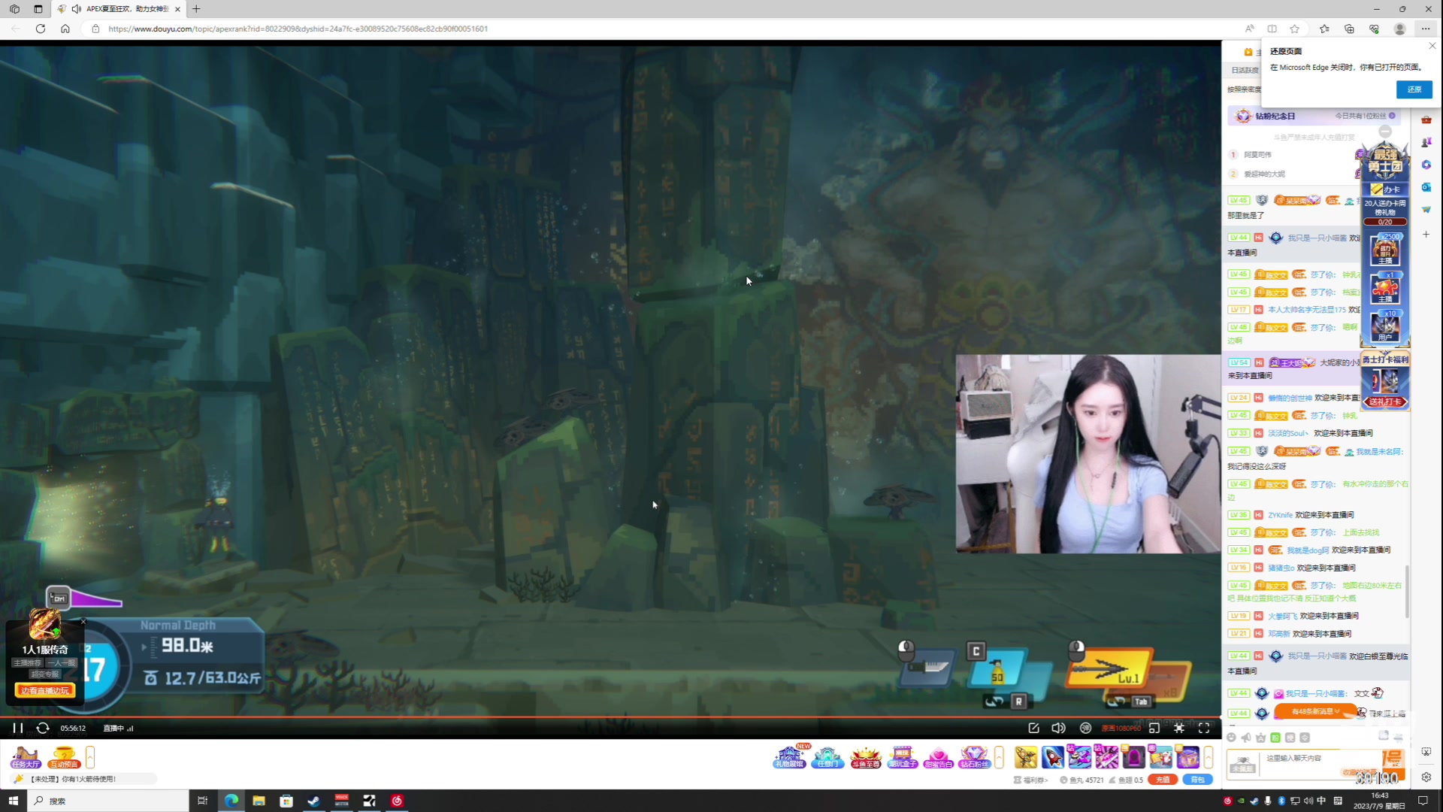Open 甜蜜告白 heart icon
This screenshot has width=1443, height=812.
[938, 757]
